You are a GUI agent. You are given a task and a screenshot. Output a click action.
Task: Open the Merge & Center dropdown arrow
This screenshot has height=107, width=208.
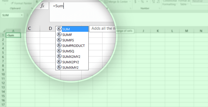130,2
